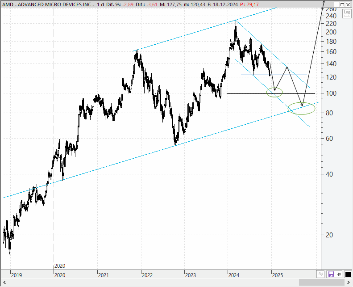Click the 220 price axis label
The width and height of the screenshot is (353, 287).
coord(331,24)
